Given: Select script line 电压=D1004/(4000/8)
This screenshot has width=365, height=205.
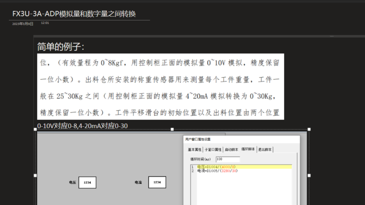Looking at the screenshot, I should point(217,167).
